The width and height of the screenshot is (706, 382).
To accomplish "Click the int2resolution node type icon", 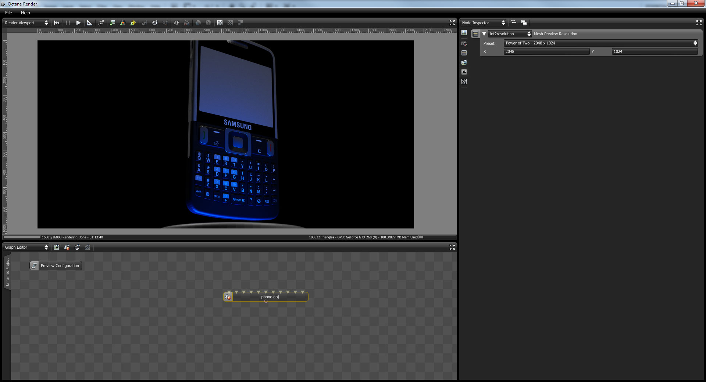I will pos(475,34).
